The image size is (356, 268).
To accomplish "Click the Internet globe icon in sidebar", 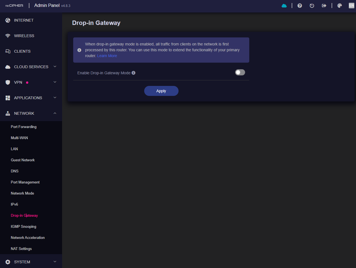I will 8,20.
